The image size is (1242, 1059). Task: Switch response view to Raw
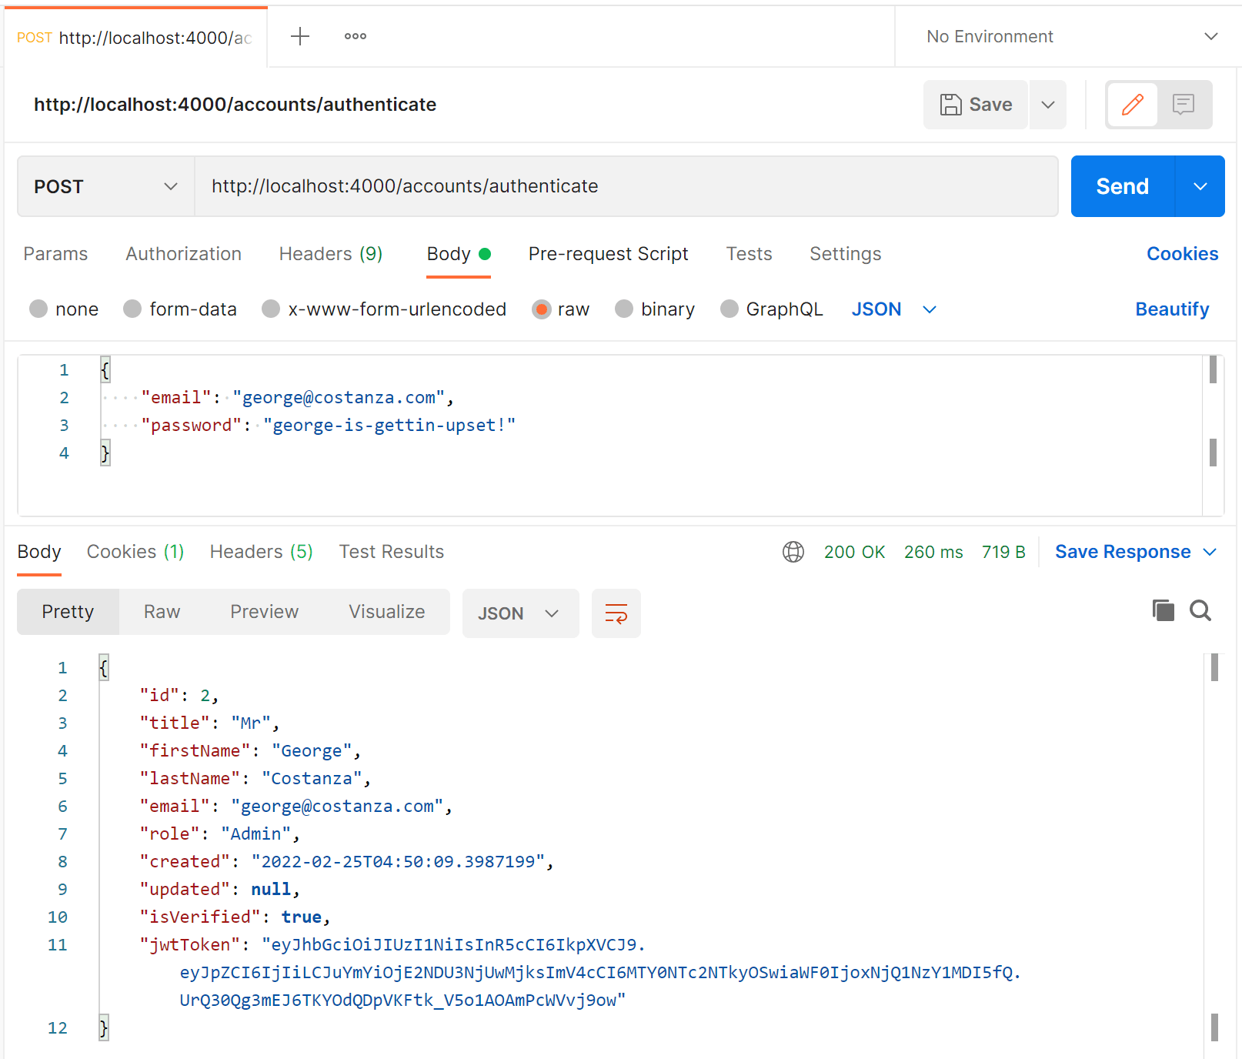(x=162, y=612)
